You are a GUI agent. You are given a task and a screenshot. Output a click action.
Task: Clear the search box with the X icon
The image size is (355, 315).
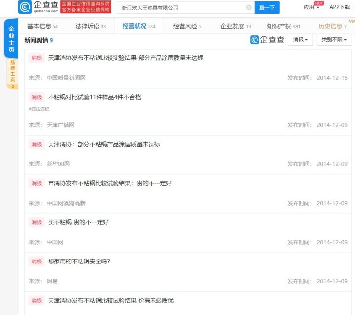click(x=249, y=8)
